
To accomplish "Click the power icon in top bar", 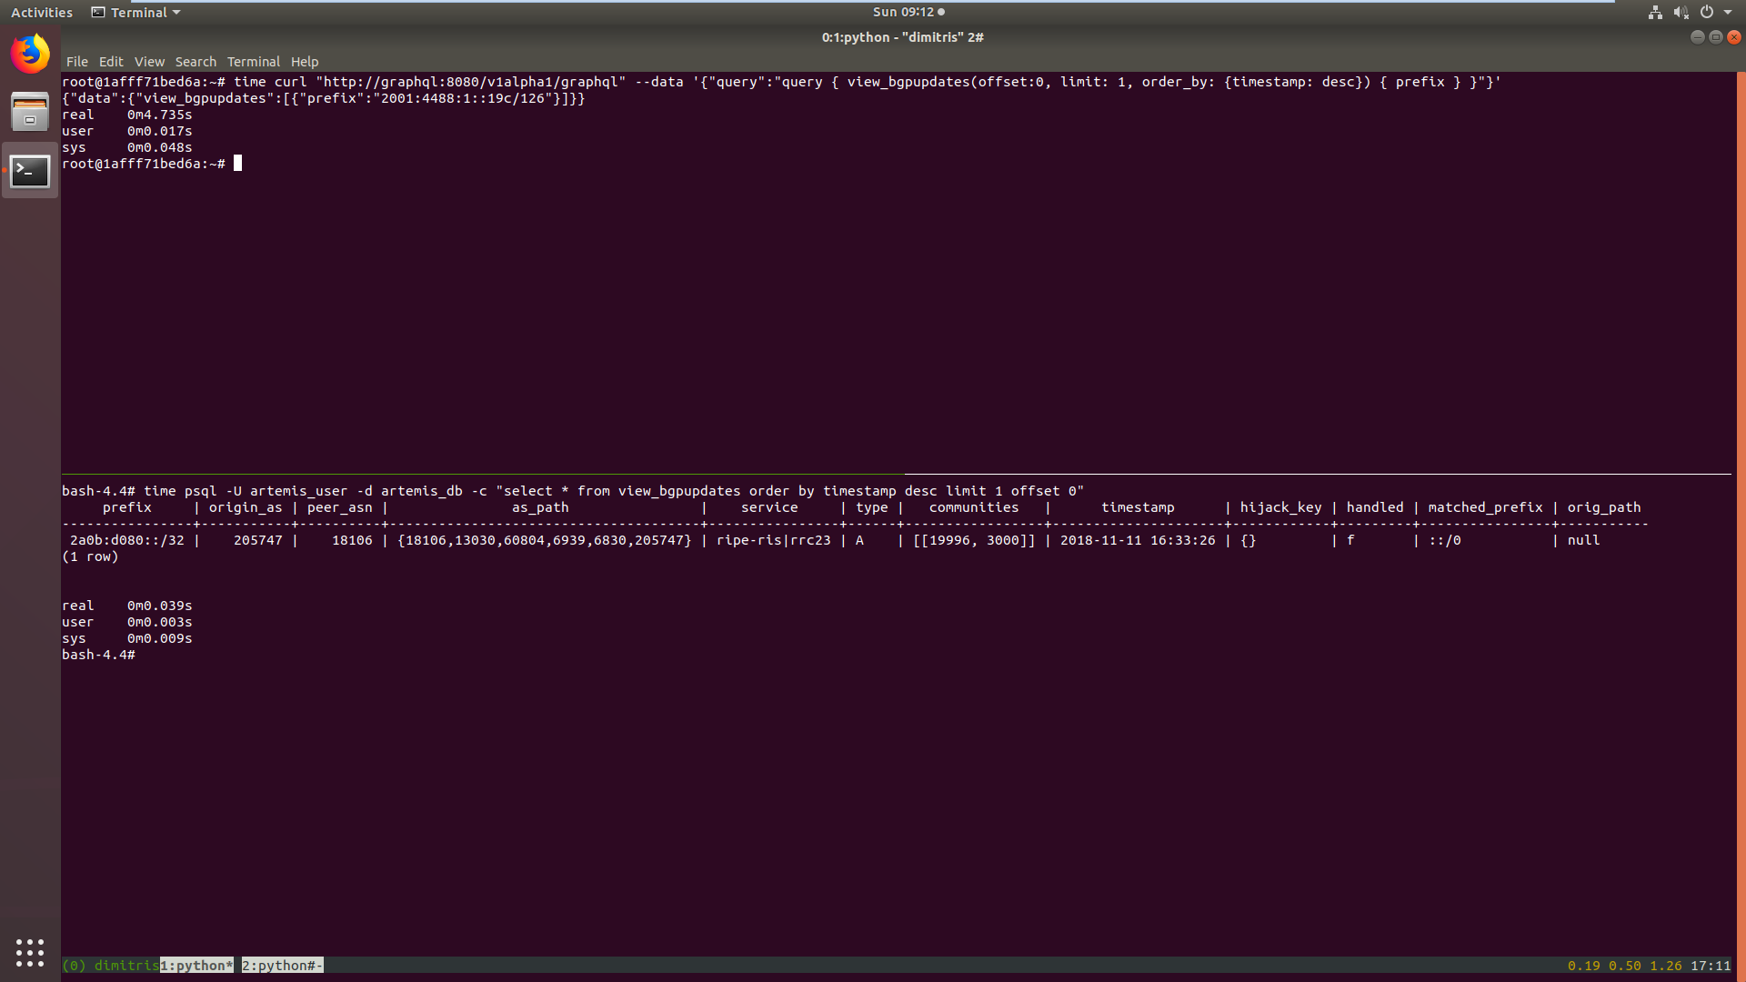I will [x=1707, y=13].
